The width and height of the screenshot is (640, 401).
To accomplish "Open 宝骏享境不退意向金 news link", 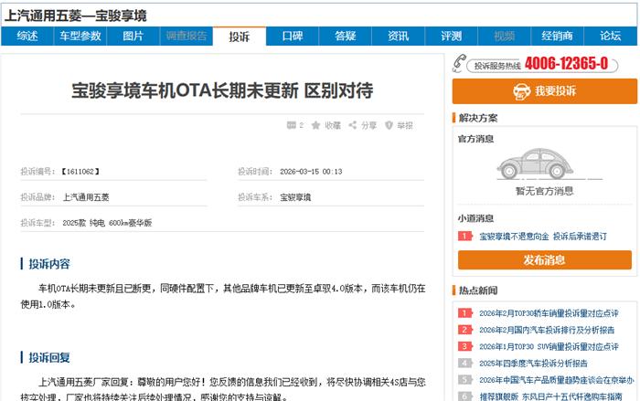I will click(514, 236).
